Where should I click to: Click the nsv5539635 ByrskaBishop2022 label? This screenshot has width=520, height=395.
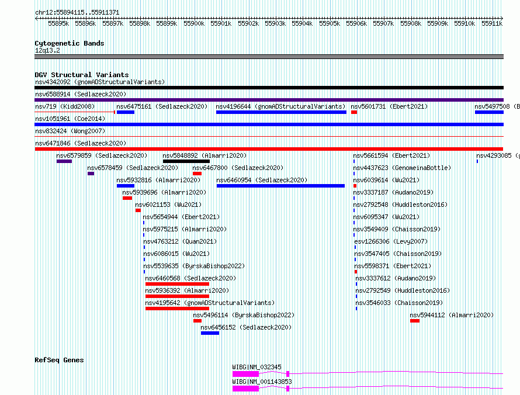click(193, 266)
